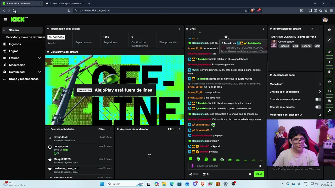Open options menu of the Chat panel
Viewport: 335px width, 188px height.
pos(263,29)
